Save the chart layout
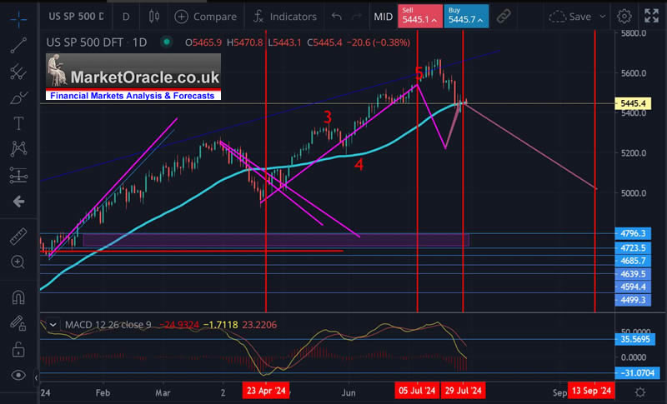 click(x=570, y=17)
